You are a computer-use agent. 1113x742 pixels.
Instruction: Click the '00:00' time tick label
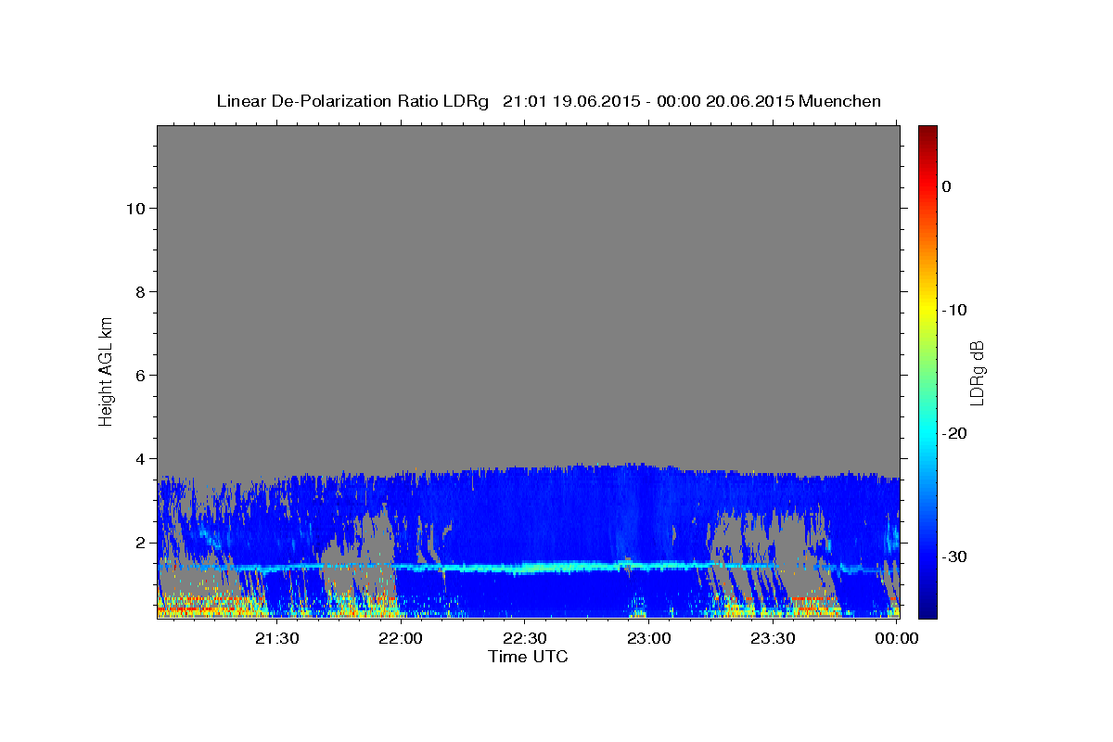pos(896,638)
